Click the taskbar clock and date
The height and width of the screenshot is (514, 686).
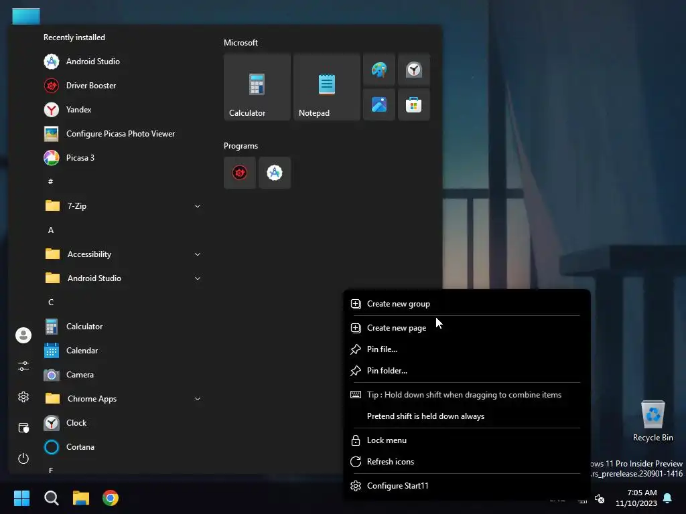[636, 498]
